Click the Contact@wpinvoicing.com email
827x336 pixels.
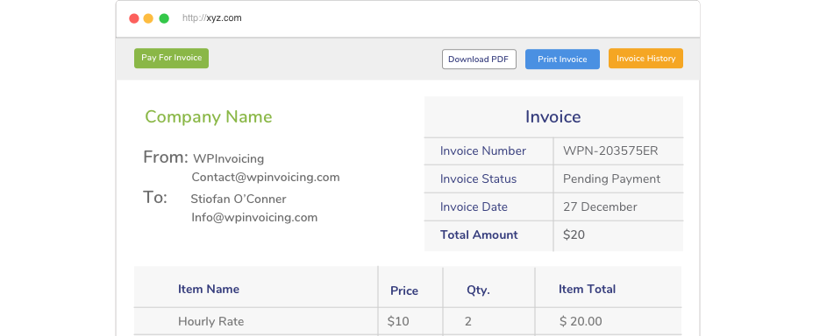coord(266,178)
